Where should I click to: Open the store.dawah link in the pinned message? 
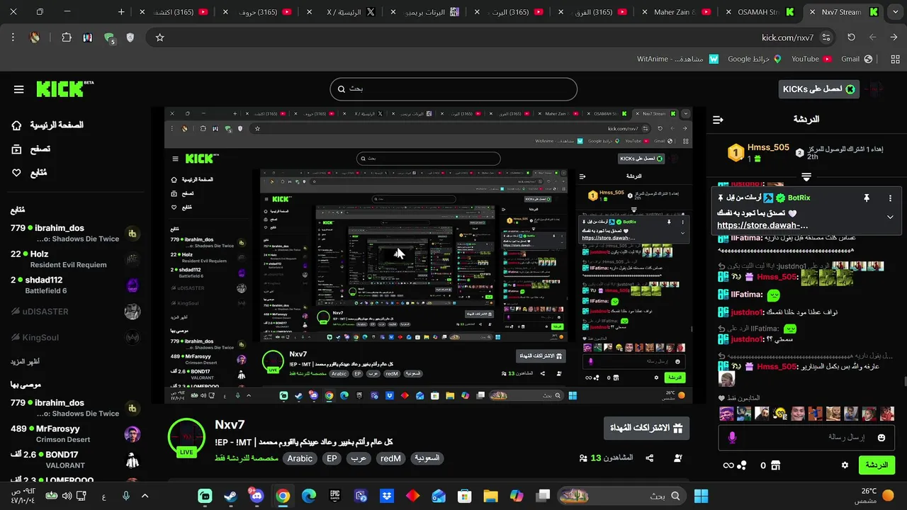[762, 225]
